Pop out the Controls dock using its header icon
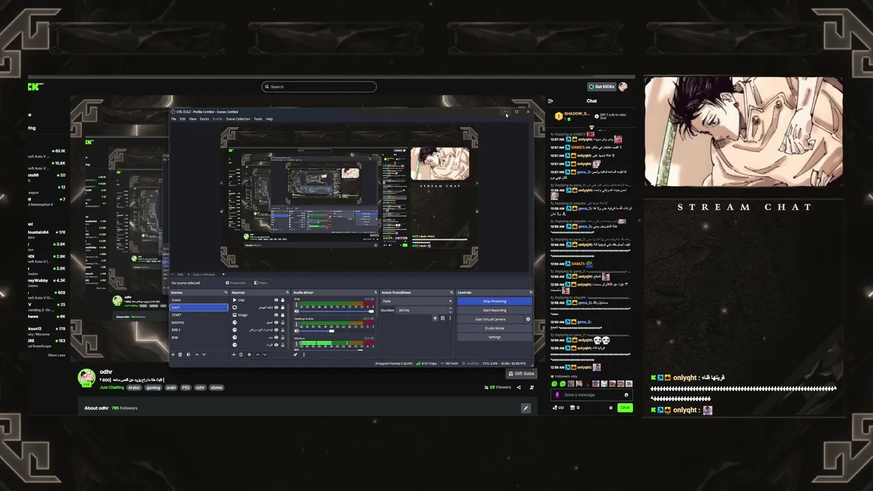Viewport: 873px width, 491px height. [531, 293]
